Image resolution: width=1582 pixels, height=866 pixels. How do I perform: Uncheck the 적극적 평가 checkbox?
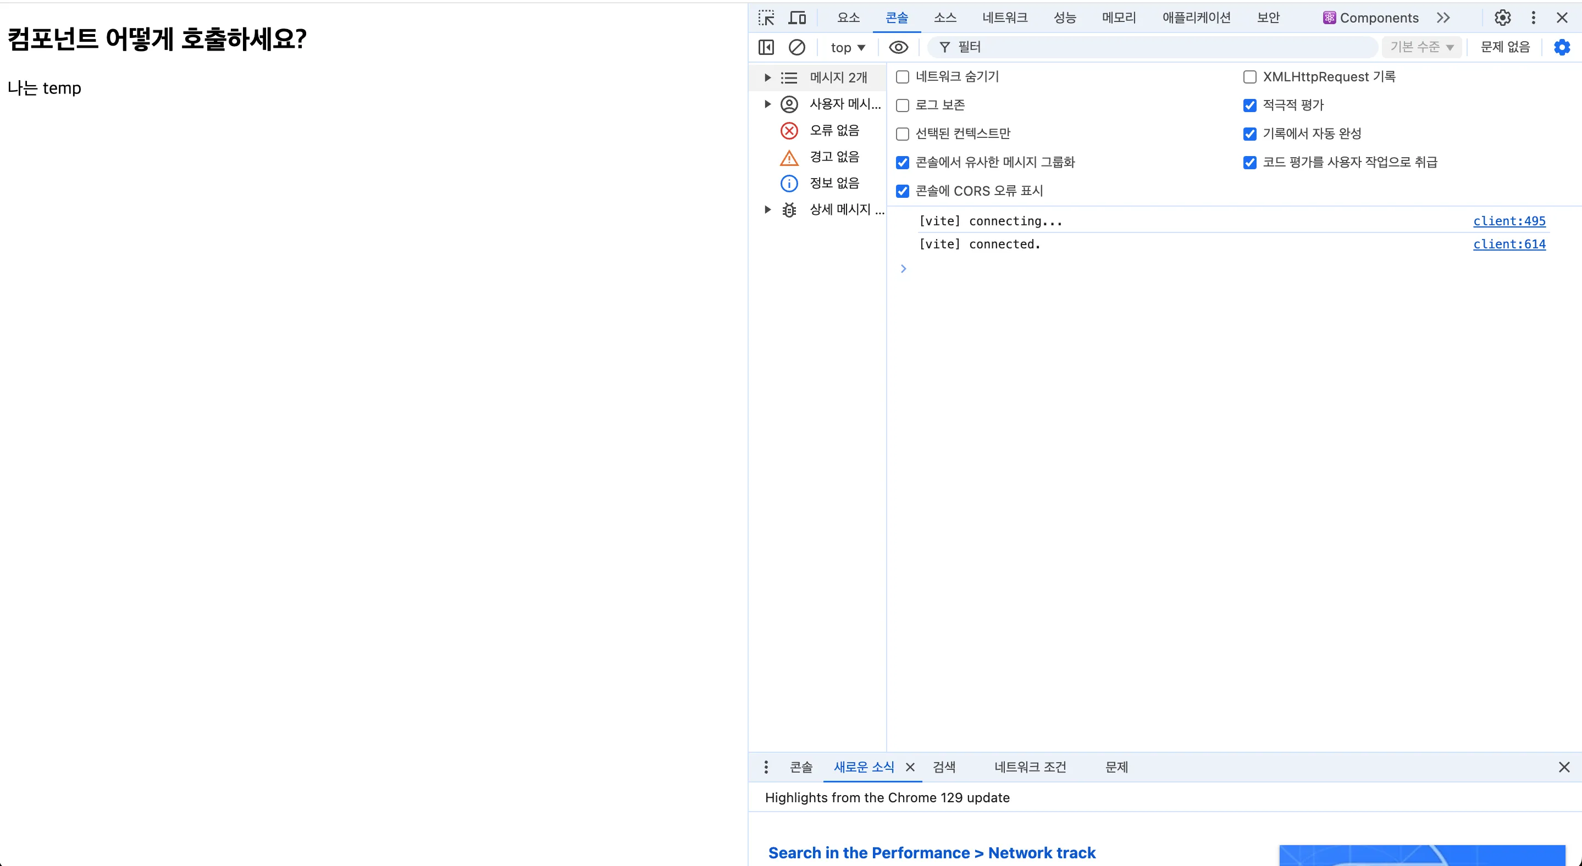point(1249,106)
